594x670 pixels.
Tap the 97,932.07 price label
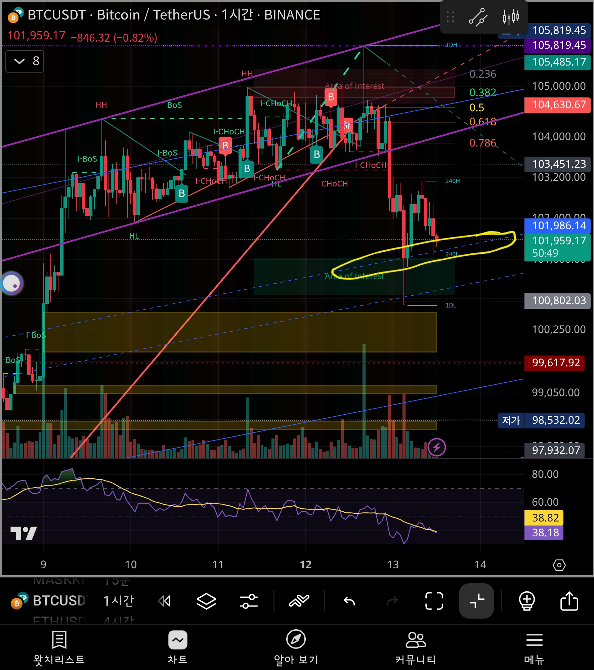click(x=554, y=450)
